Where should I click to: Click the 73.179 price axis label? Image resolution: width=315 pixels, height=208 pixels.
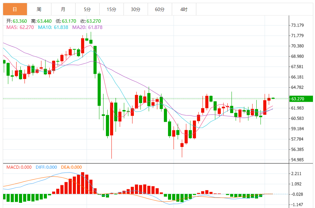pyautogui.click(x=297, y=25)
